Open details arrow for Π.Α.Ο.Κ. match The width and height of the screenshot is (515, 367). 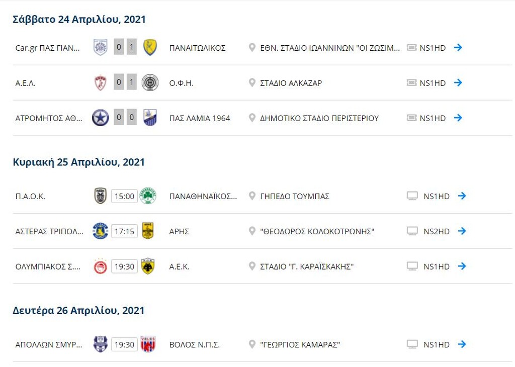462,196
